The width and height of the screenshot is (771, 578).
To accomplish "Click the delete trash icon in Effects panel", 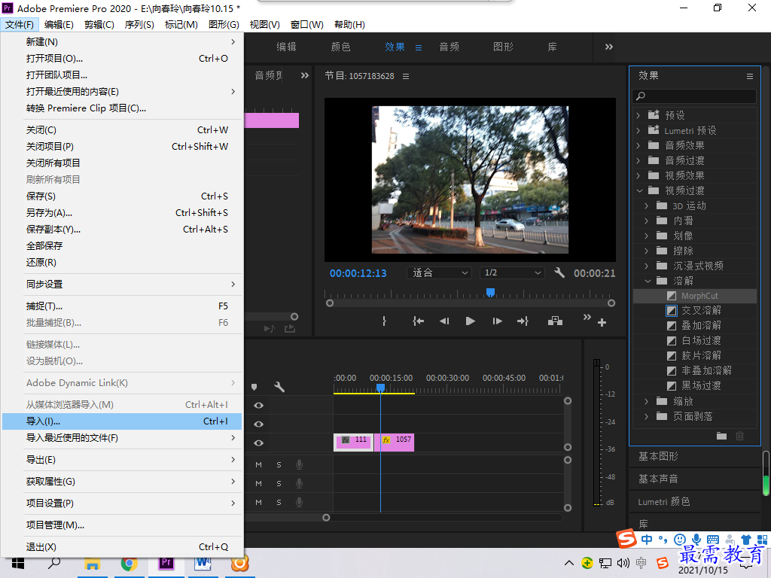I will pyautogui.click(x=739, y=436).
